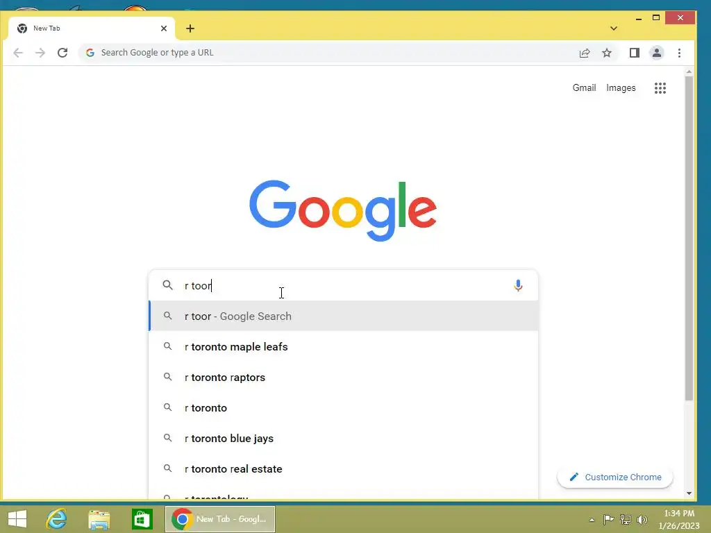
Task: Open the Windows Start button
Action: 17,519
